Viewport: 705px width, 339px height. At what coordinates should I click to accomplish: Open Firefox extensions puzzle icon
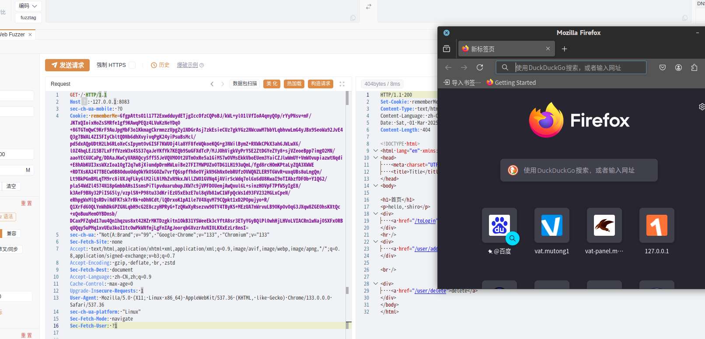pyautogui.click(x=694, y=67)
